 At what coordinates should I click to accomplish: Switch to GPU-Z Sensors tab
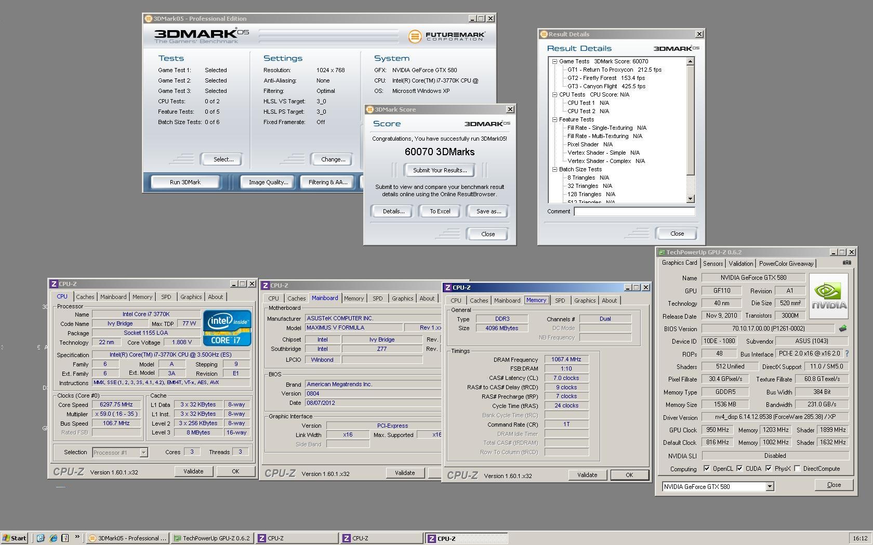click(713, 264)
